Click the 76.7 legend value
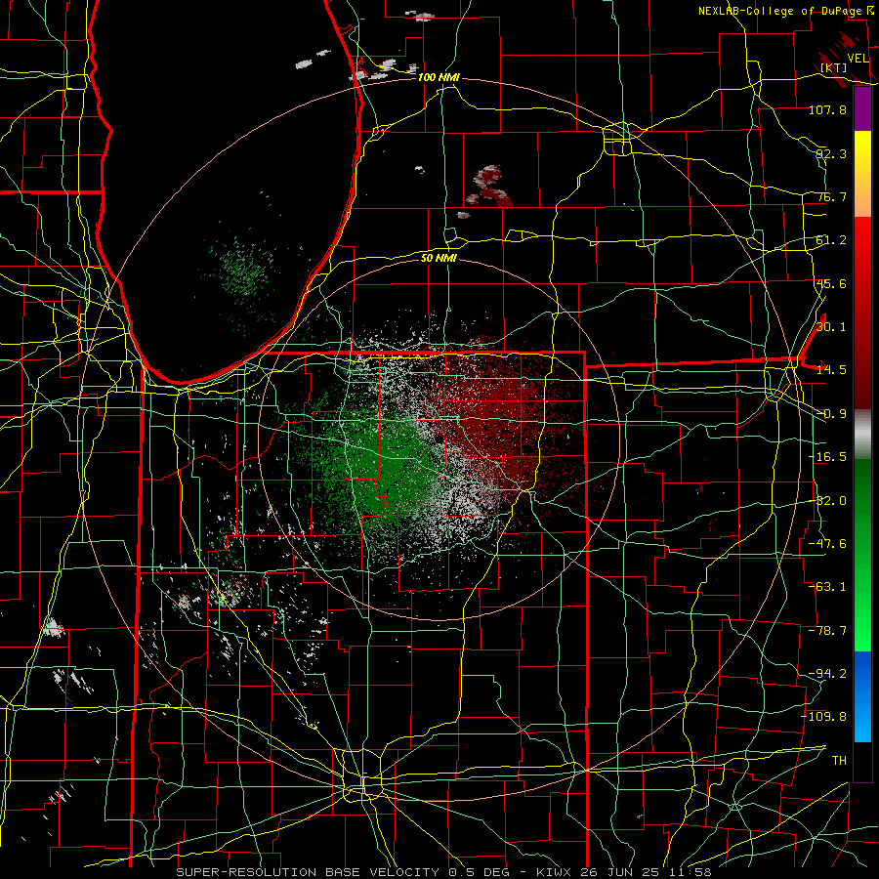The image size is (879, 879). coord(831,196)
